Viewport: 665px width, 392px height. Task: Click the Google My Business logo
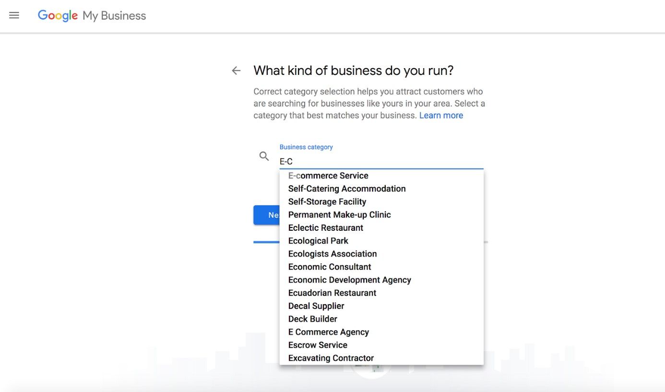[91, 15]
